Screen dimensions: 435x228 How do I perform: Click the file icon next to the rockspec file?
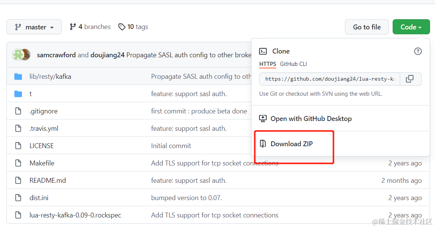18,215
